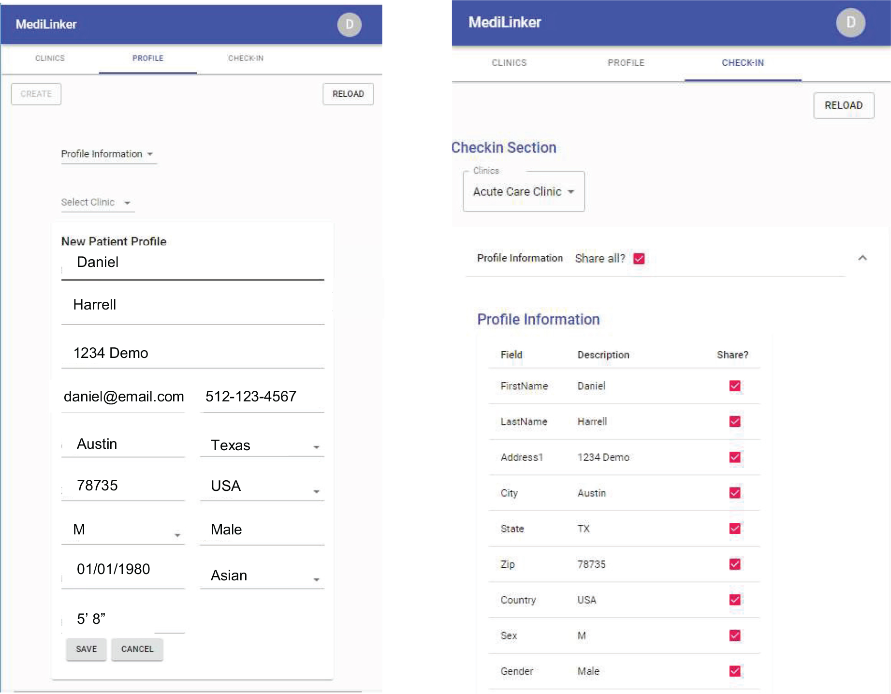The height and width of the screenshot is (694, 891).
Task: Click the user avatar in right panel header
Action: point(850,23)
